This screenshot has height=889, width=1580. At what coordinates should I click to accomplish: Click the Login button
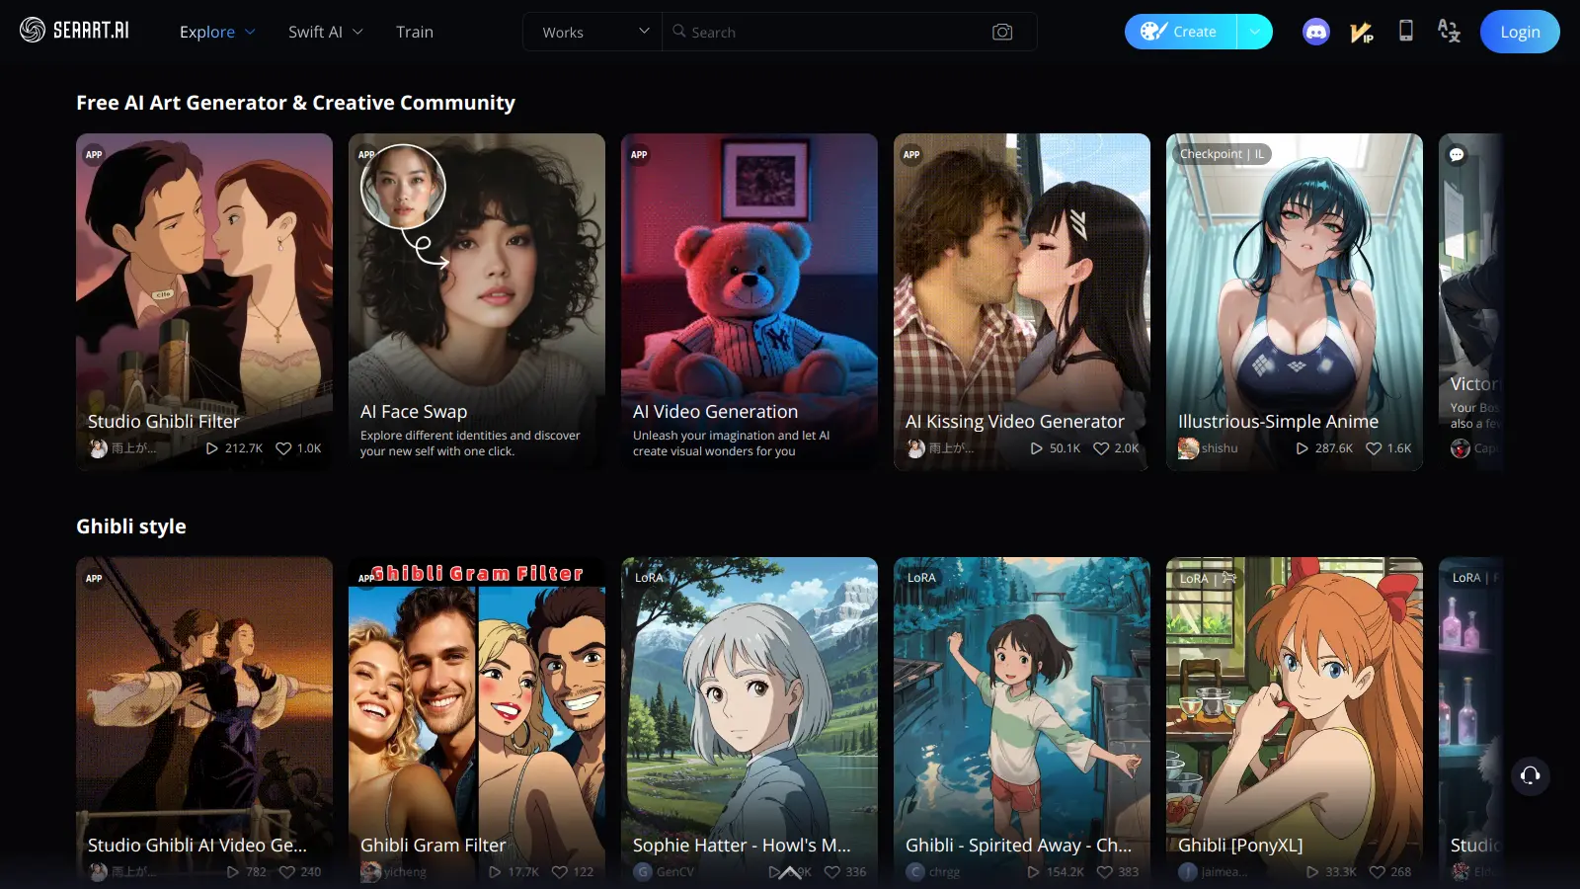(x=1519, y=32)
